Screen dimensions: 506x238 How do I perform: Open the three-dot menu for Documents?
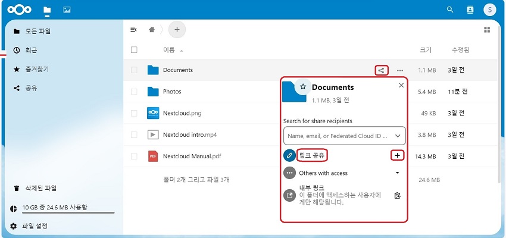click(x=400, y=70)
